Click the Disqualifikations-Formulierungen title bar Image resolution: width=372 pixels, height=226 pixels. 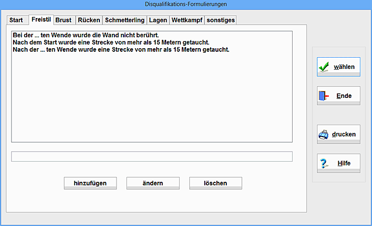pyautogui.click(x=186, y=4)
